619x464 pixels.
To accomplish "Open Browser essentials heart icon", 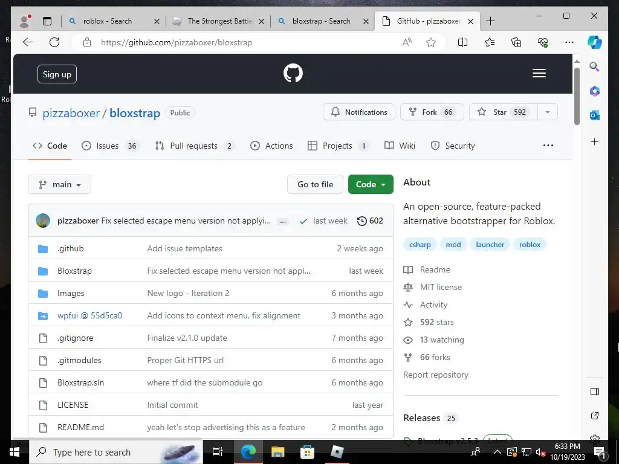I will 543,42.
